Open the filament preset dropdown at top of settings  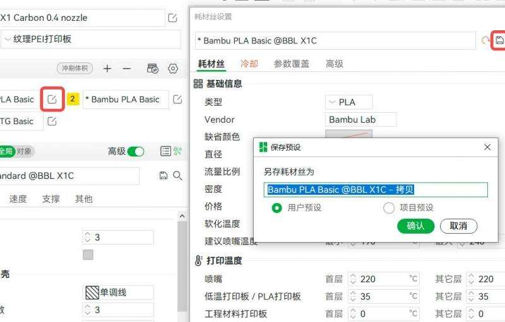[335, 40]
